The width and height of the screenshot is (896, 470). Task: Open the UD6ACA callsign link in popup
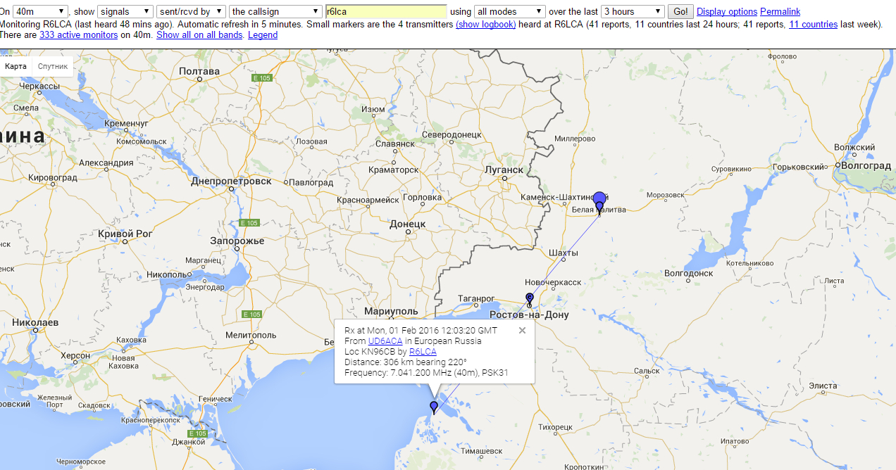[x=385, y=341]
